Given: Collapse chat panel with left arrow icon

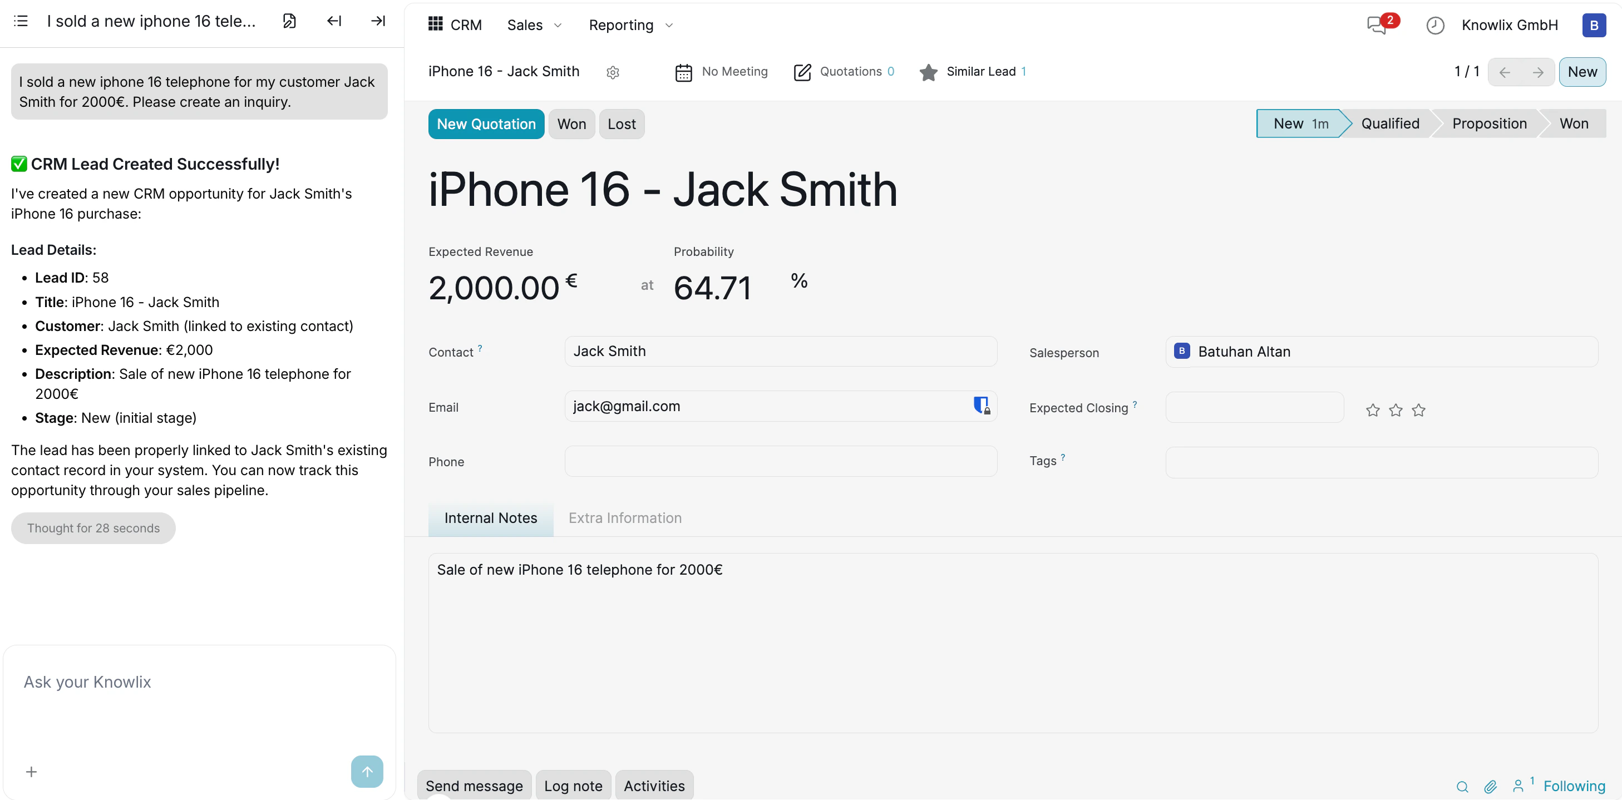Looking at the screenshot, I should click(334, 21).
